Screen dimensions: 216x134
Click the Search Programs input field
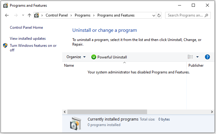pos(185,15)
